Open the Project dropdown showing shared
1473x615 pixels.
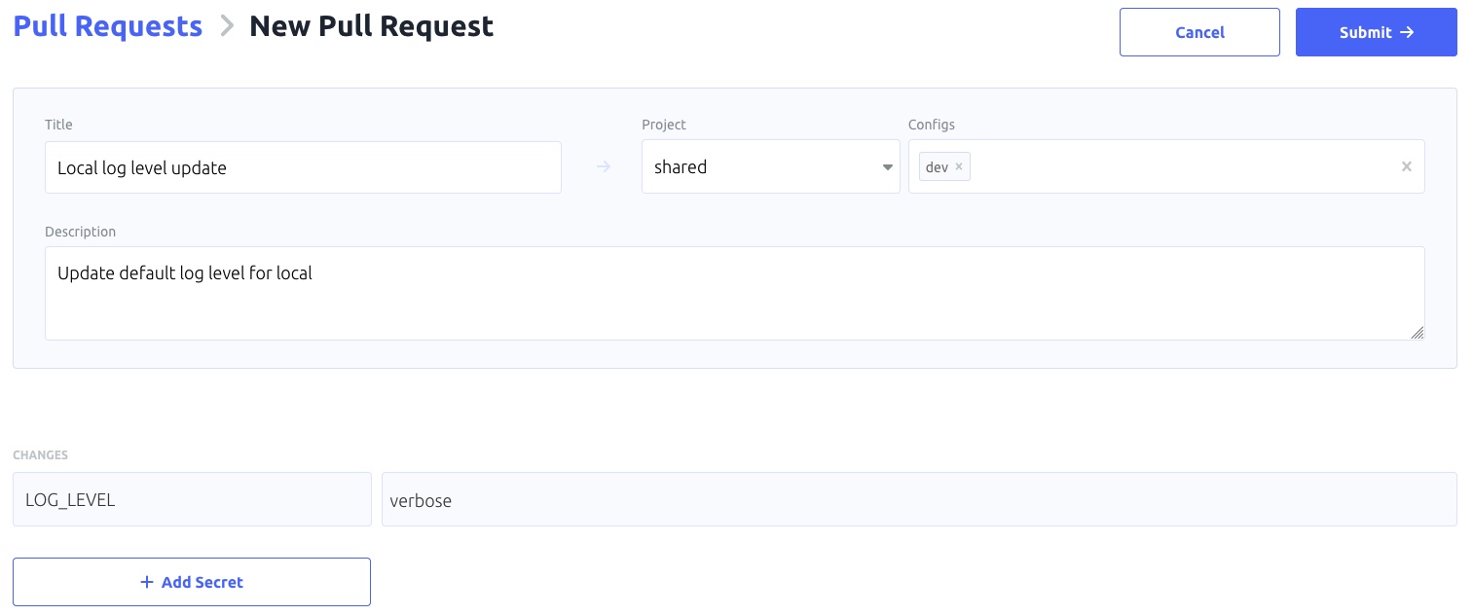(770, 166)
